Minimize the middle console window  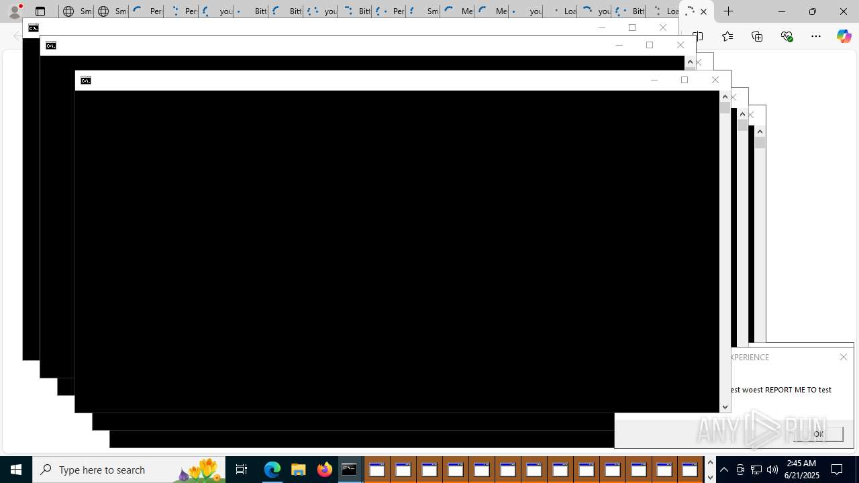(x=619, y=45)
